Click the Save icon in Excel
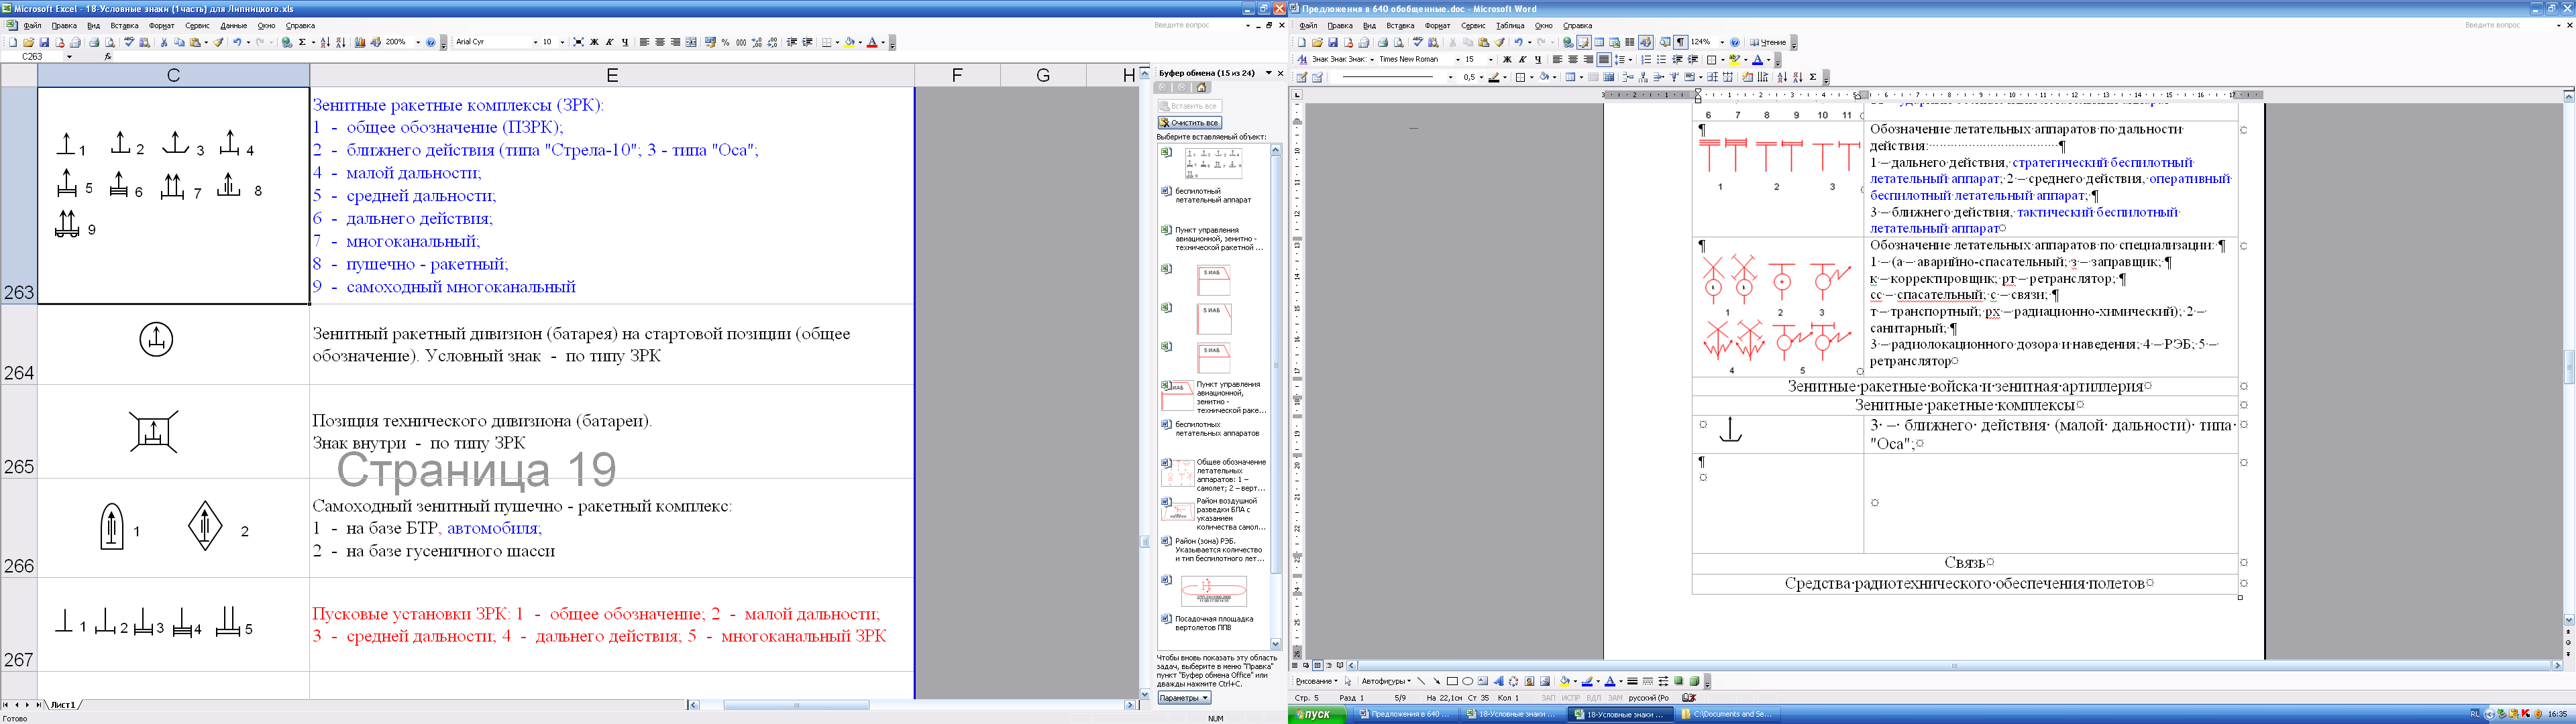This screenshot has width=2576, height=724. click(44, 42)
